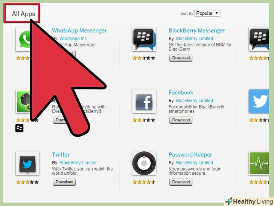Viewport: 274px width, 206px height.
Task: Switch to the All Apps tab
Action: (x=23, y=14)
